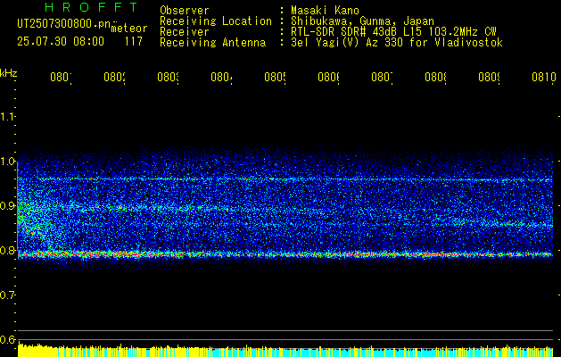
Task: Click the word "meteor" under the file name
Action: coord(129,29)
